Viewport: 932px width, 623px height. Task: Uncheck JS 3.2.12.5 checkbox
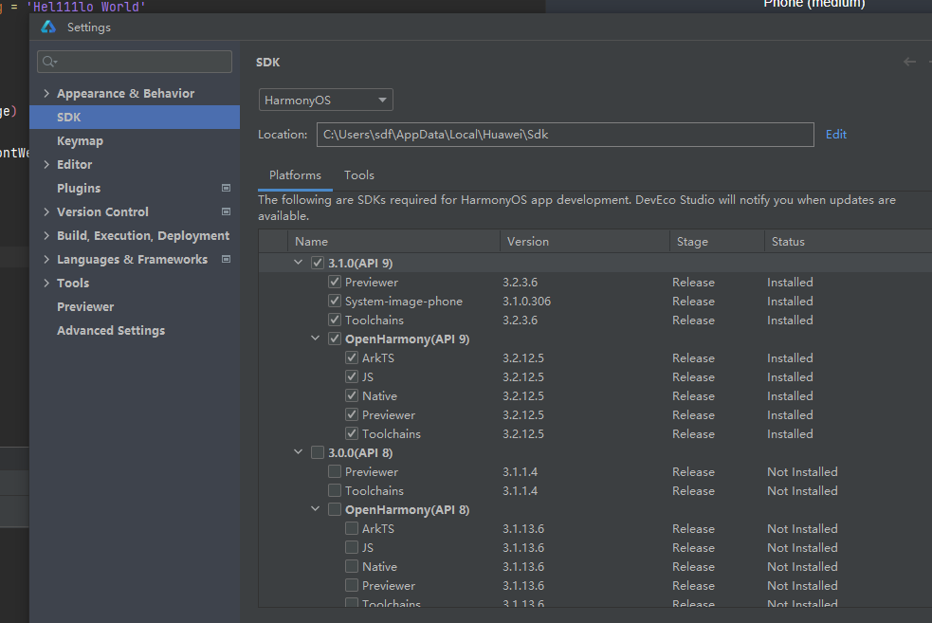point(352,376)
